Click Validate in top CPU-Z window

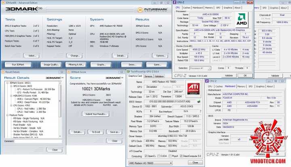(x=229, y=76)
